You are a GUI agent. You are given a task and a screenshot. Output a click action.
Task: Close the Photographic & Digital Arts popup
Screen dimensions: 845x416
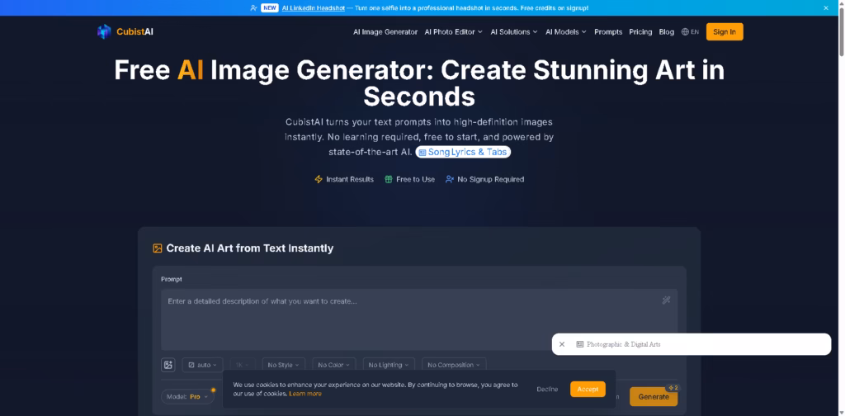[x=561, y=344]
